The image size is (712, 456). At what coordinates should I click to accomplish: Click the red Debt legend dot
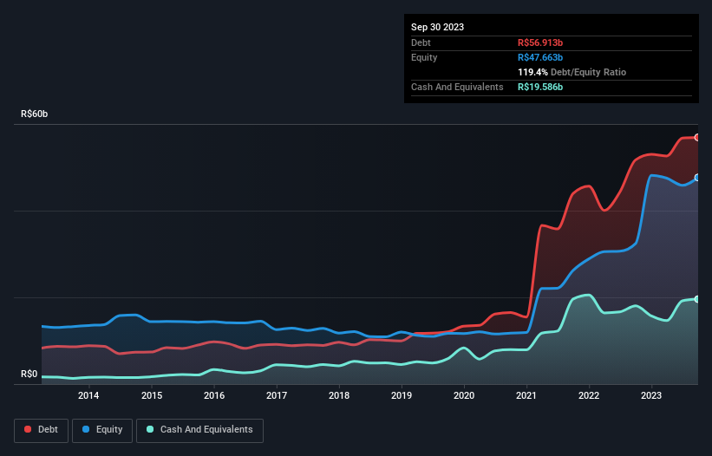click(28, 429)
